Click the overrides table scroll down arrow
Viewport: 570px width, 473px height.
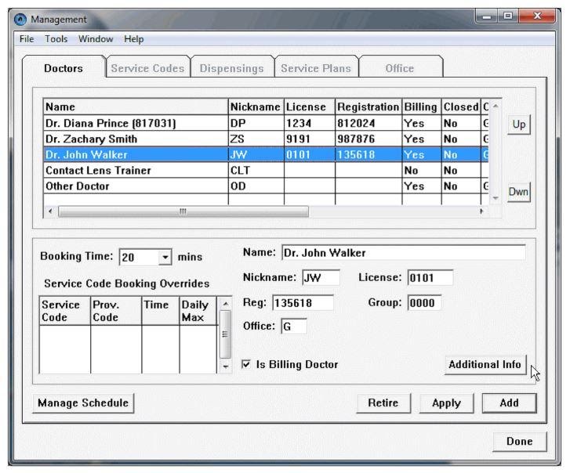click(x=225, y=366)
